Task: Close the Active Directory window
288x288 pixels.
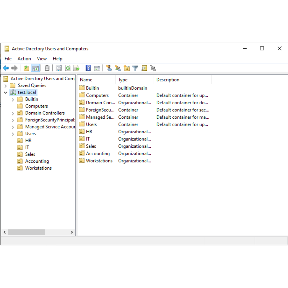Action: [279, 48]
